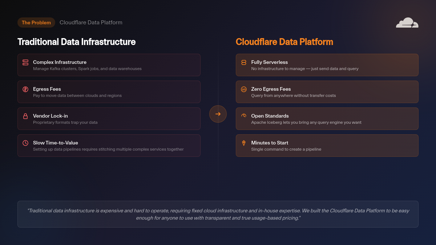Click the Zero Egress Fees card title
436x245 pixels.
271,89
